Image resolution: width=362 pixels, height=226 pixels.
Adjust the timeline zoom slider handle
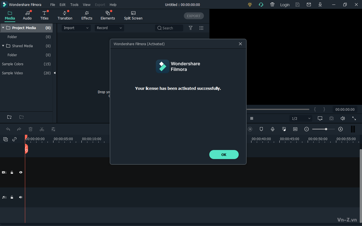326,129
